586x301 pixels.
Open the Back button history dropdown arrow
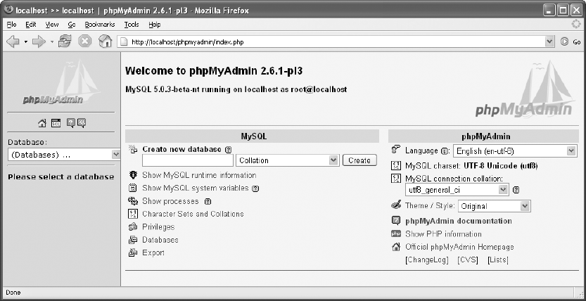26,41
